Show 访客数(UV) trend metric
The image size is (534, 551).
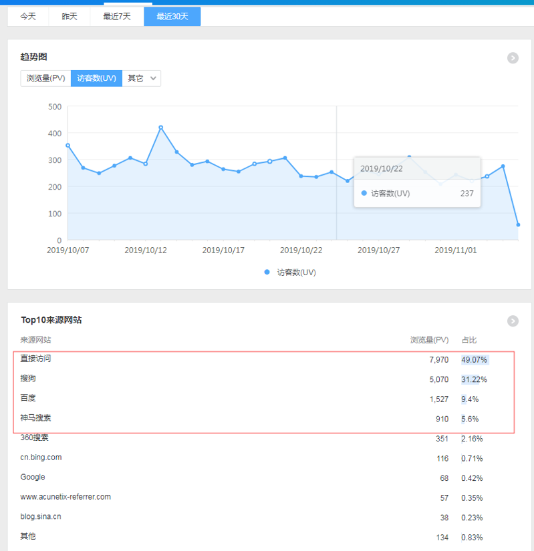tap(97, 78)
